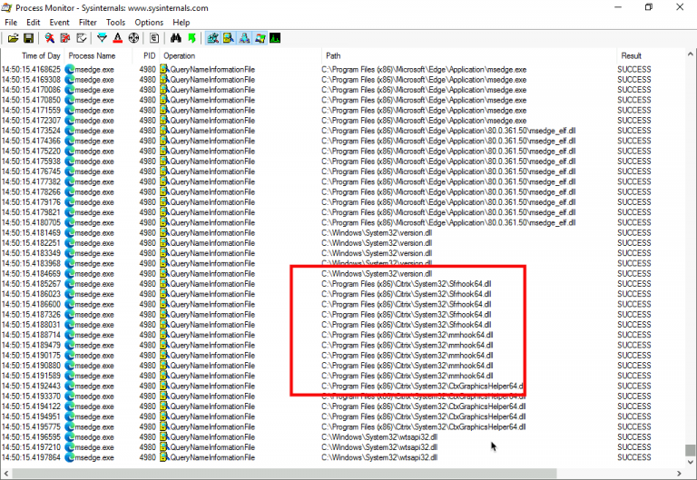Toggle the Autoscroll toolbar icon

[65, 38]
